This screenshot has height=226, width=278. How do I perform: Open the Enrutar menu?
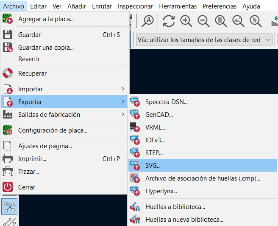pos(102,6)
